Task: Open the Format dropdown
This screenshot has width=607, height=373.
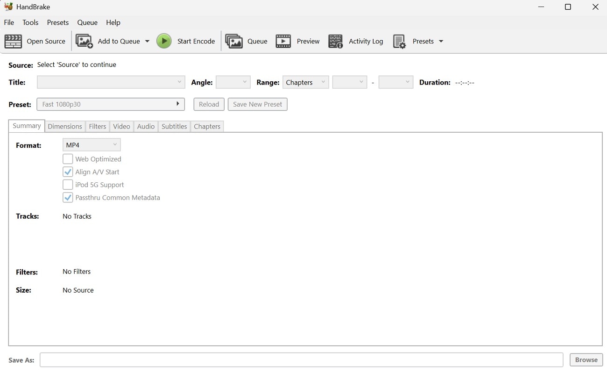Action: click(91, 144)
